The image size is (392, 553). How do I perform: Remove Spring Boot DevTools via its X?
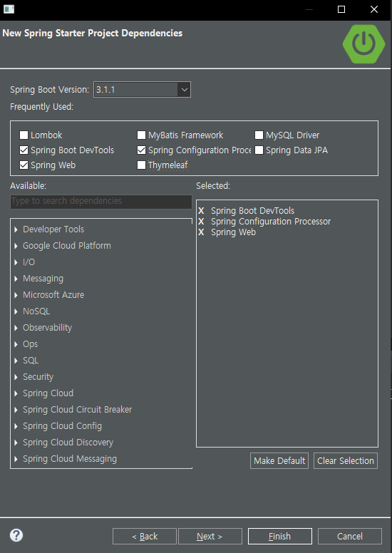pos(201,211)
